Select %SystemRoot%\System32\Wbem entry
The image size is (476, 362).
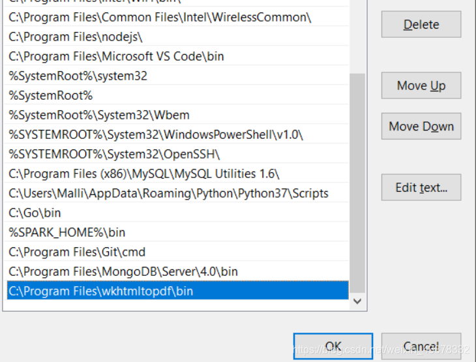pos(176,115)
